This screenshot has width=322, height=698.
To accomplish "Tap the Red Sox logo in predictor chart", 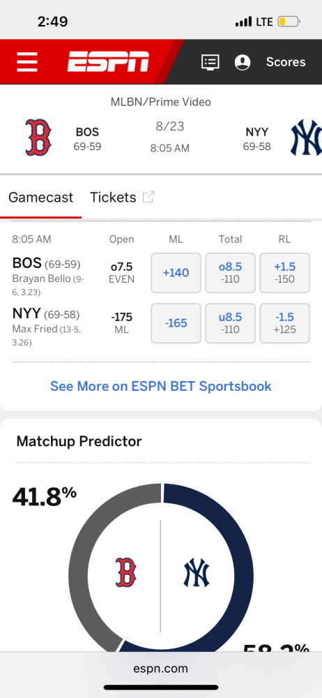I will click(x=126, y=572).
